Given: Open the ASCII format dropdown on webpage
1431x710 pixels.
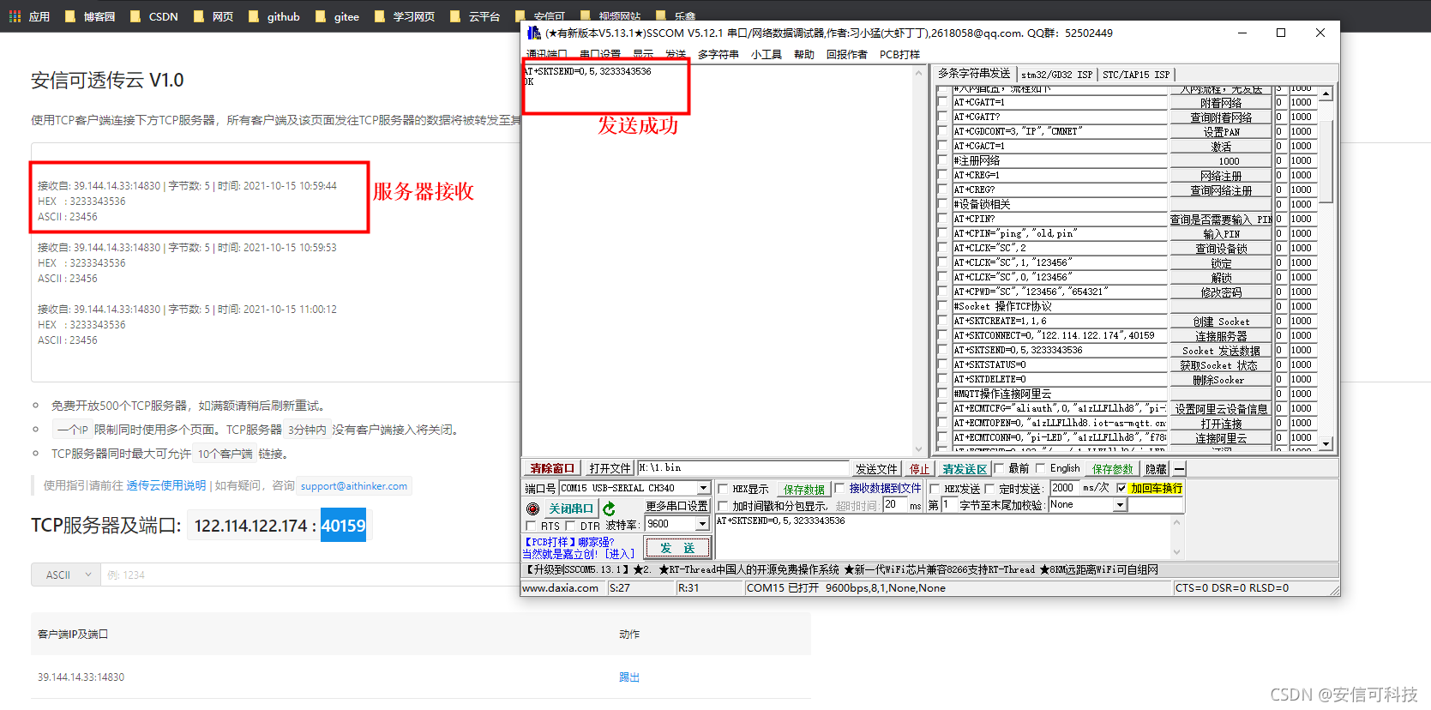Looking at the screenshot, I should (66, 575).
